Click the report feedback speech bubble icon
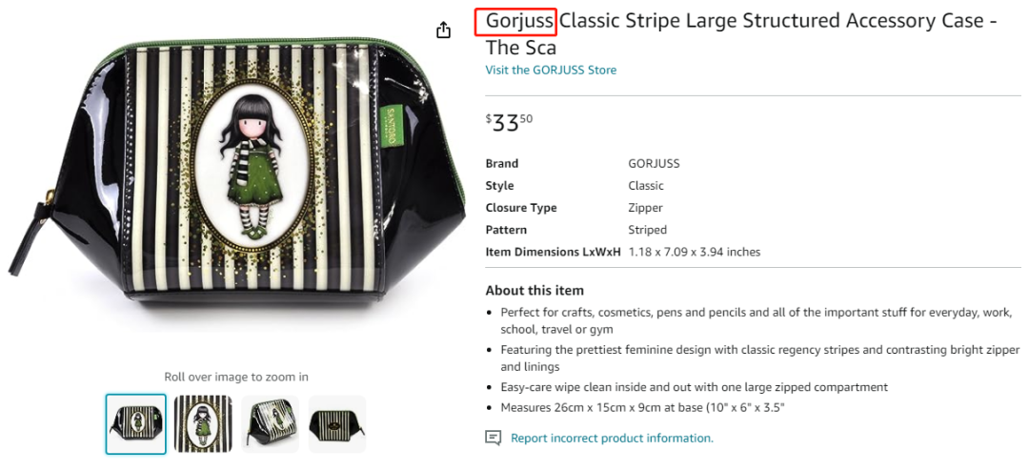This screenshot has width=1029, height=471. [x=493, y=438]
